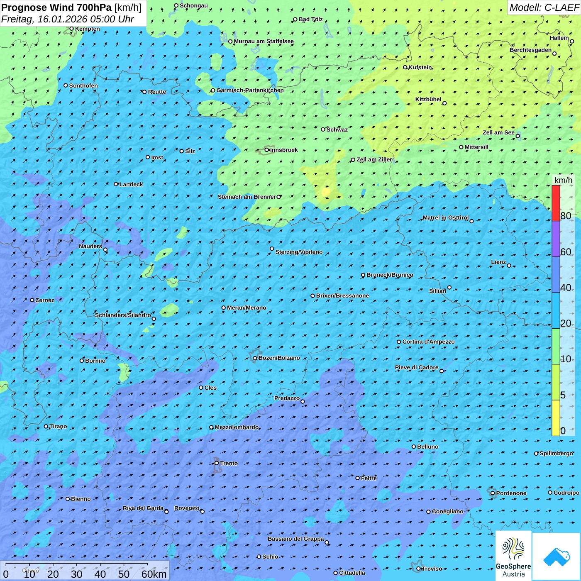
Task: Click the Belluno city label
Action: click(427, 447)
